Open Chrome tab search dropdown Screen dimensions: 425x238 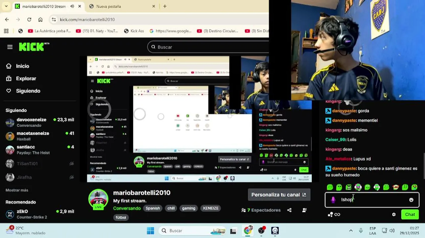[x=6, y=6]
